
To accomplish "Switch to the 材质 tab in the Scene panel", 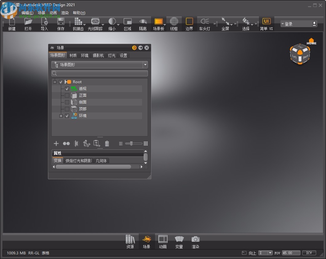I will [73, 55].
